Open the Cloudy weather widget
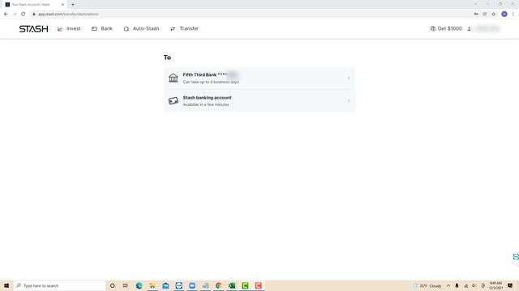Image resolution: width=519 pixels, height=291 pixels. 427,285
